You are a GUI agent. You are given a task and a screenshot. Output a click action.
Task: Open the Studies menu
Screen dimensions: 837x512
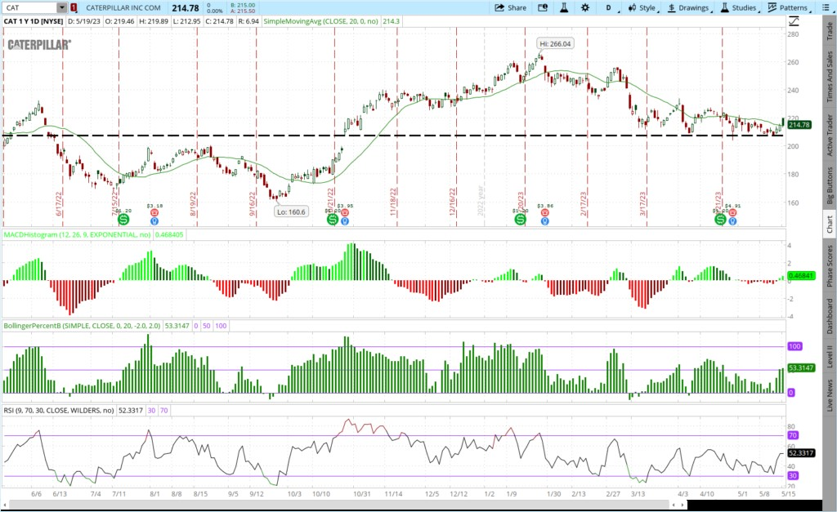click(739, 7)
